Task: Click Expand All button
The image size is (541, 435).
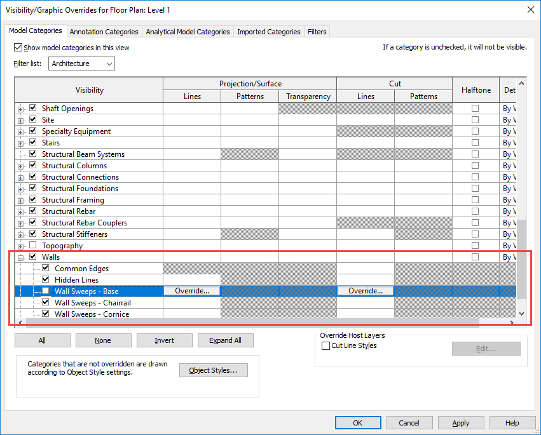Action: point(225,340)
